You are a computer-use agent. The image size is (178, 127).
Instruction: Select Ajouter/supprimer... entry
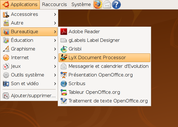point(33,96)
